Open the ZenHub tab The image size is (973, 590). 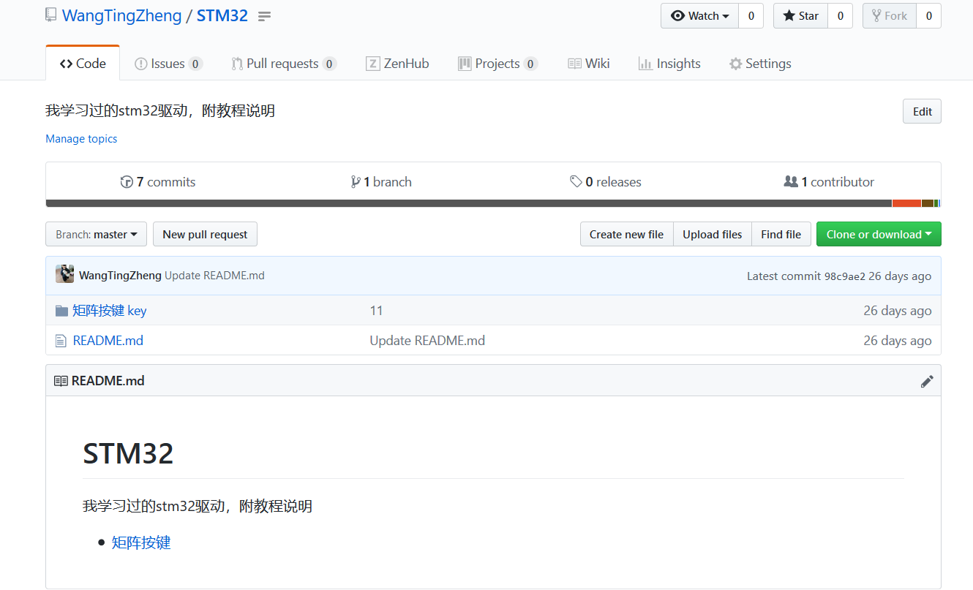tap(397, 64)
